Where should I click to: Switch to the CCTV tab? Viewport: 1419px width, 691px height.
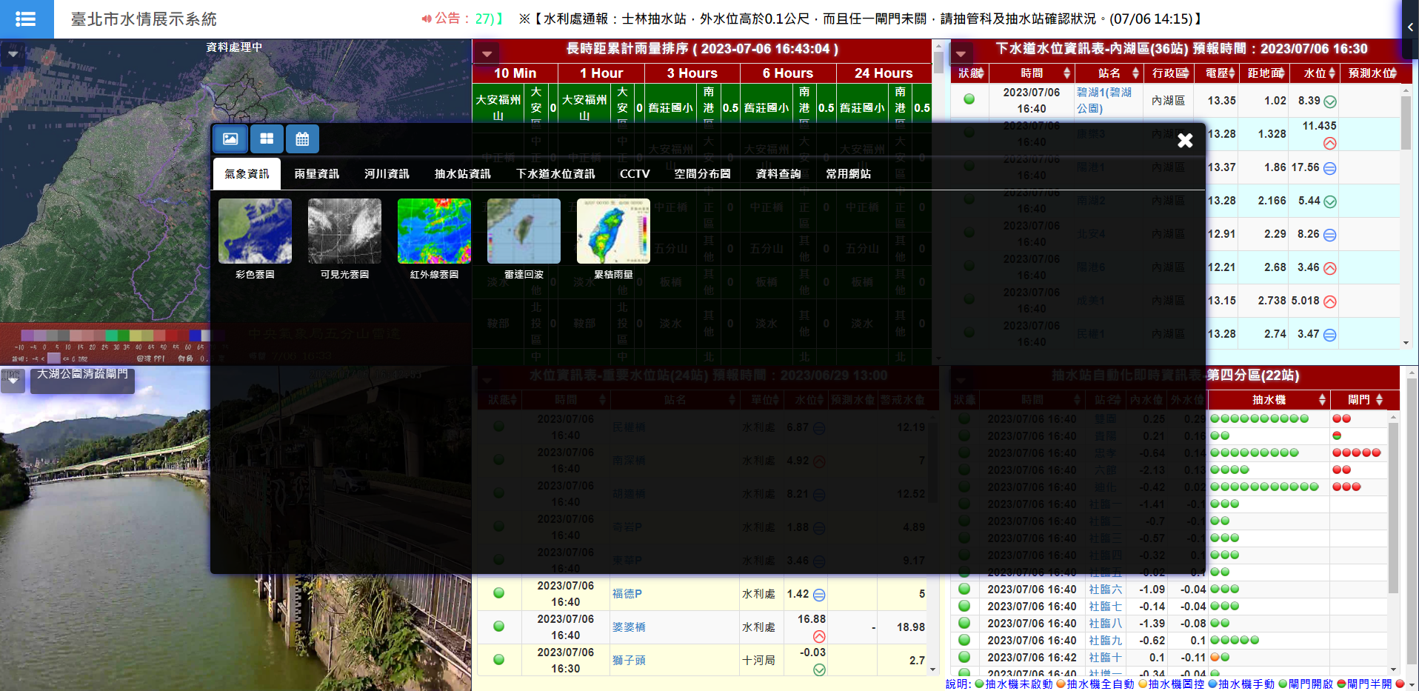[635, 173]
